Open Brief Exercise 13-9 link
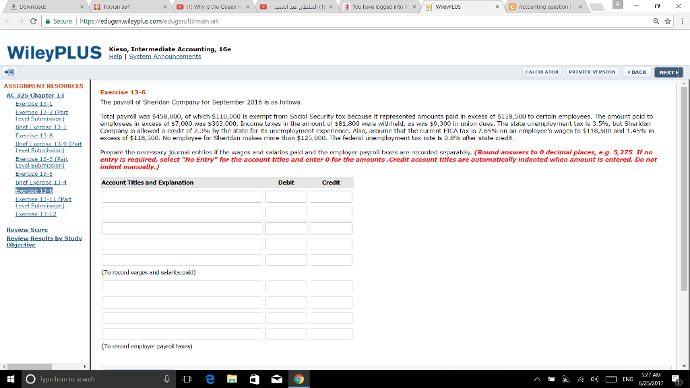This screenshot has width=690, height=388. coord(49,147)
